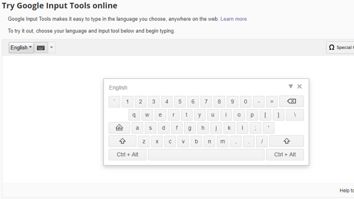Click the backspace key on virtual keyboard
Screen dimensions: 354x199
tap(291, 101)
